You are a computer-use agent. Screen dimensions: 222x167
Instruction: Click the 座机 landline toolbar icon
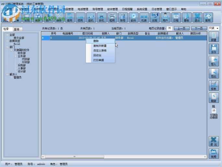pos(91,17)
